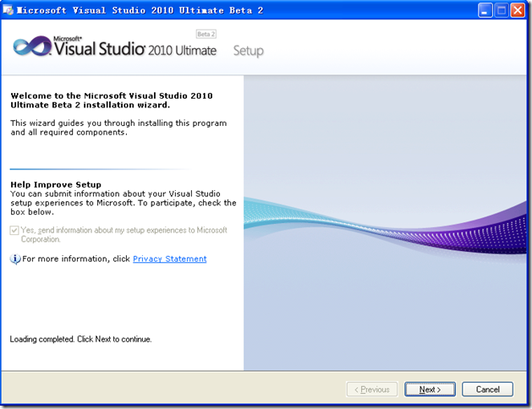Screen dimensions: 532x409
Task: Toggle the send setup experiences checkbox
Action: 14,231
